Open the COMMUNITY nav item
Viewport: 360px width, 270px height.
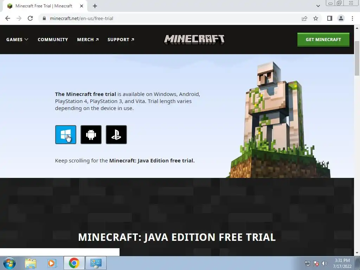(53, 39)
